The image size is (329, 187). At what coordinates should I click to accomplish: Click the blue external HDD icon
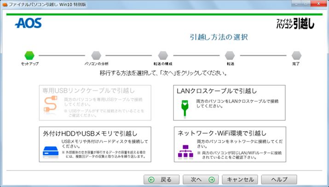[49, 150]
